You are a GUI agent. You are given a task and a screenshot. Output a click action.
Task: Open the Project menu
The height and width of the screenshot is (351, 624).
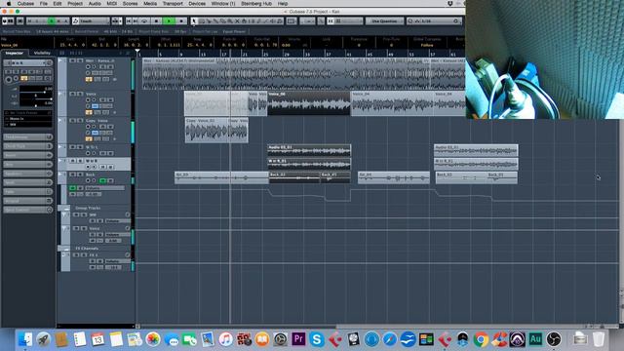(75, 3)
